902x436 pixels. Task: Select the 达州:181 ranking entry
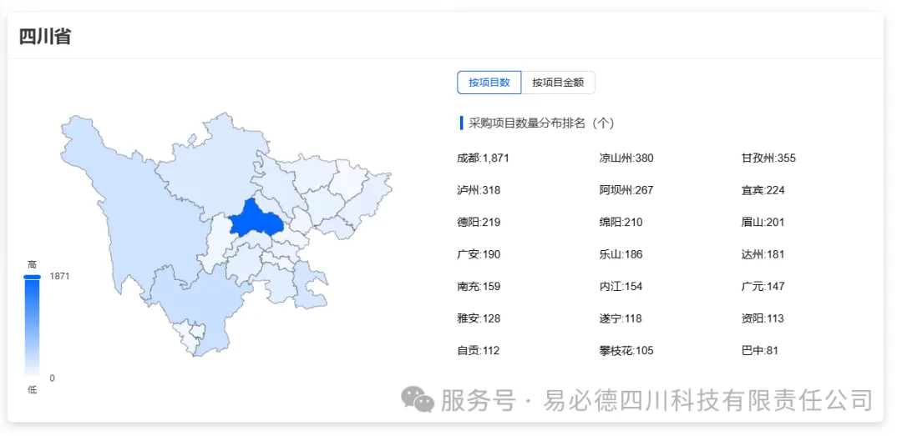coord(763,254)
